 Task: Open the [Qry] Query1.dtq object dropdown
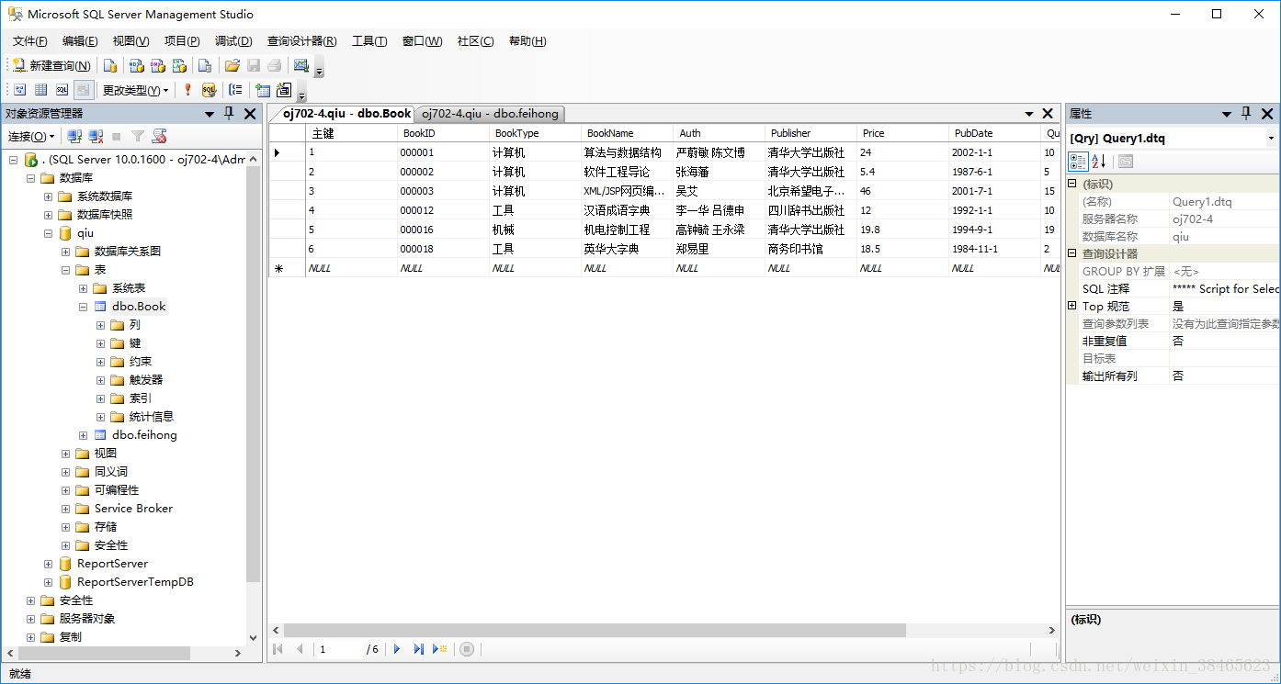1272,139
